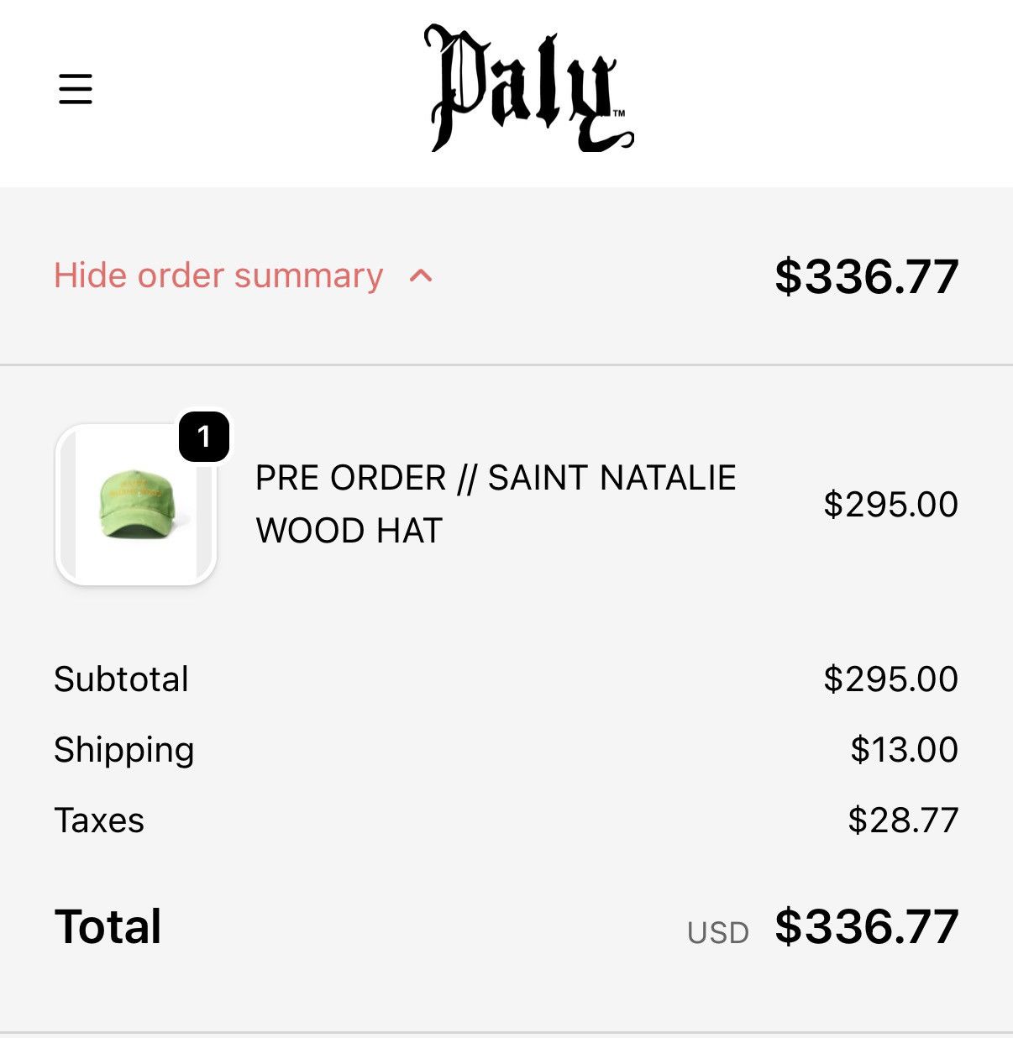Click the $13.00 shipping cost
Screen dimensions: 1013x1038
point(904,749)
